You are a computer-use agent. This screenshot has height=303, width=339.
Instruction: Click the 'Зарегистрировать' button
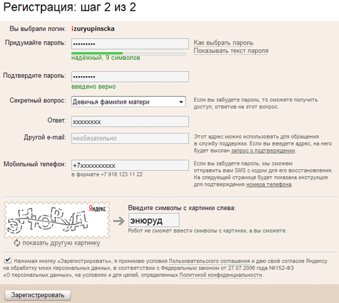pyautogui.click(x=38, y=295)
